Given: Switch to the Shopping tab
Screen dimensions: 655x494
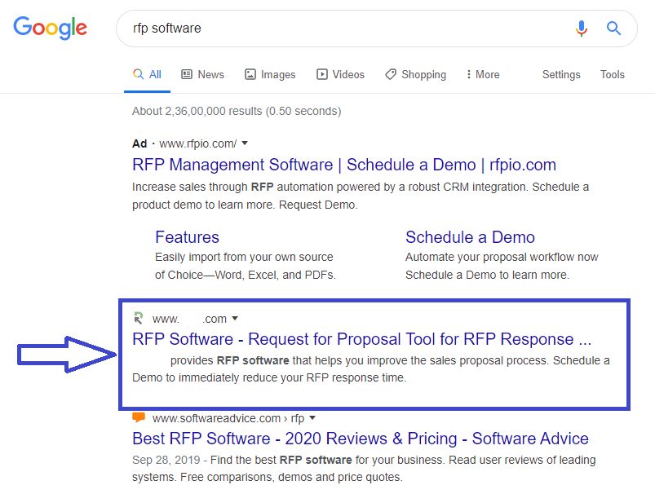Looking at the screenshot, I should 416,75.
